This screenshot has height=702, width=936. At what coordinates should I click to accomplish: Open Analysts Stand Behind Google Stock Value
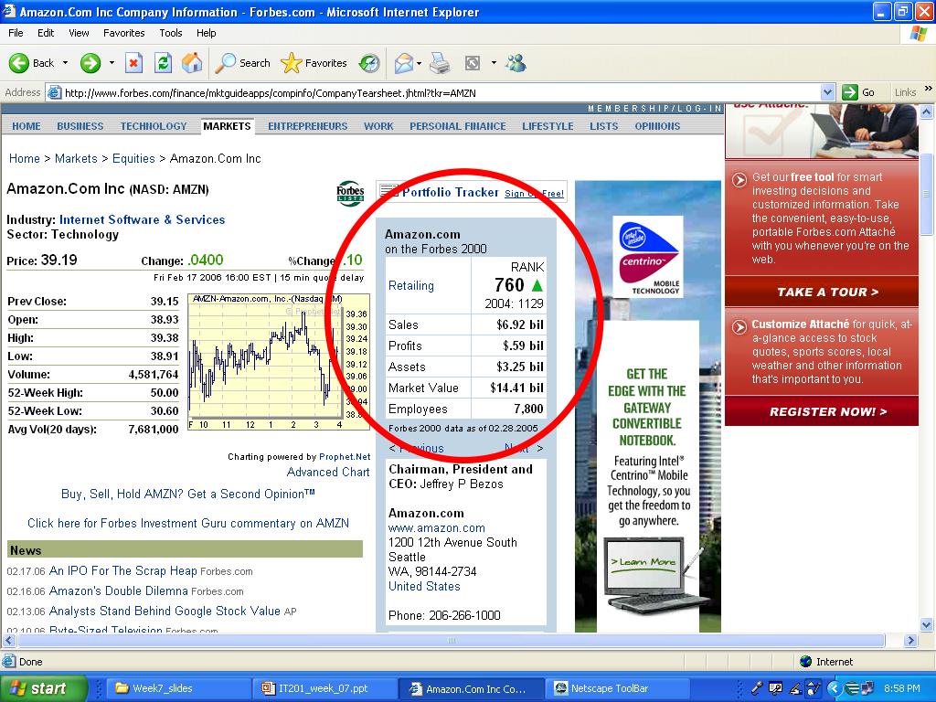(x=165, y=611)
